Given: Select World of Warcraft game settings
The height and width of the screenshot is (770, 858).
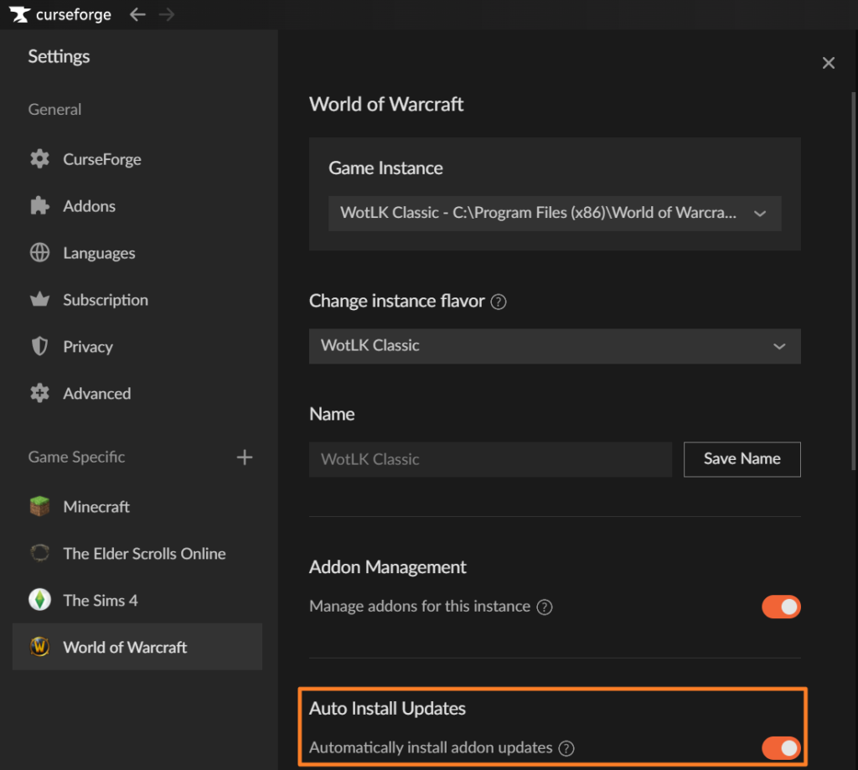Looking at the screenshot, I should tap(137, 647).
